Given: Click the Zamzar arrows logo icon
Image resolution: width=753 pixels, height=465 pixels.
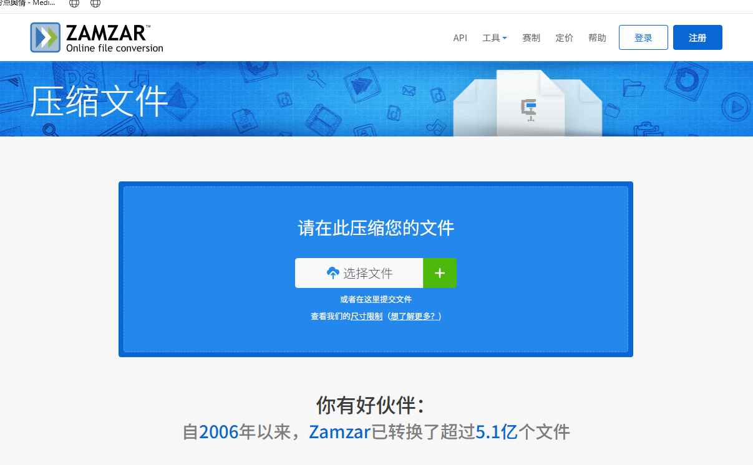Looking at the screenshot, I should coord(46,37).
